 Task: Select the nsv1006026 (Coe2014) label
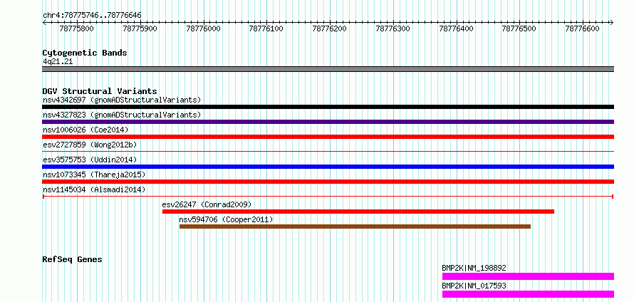tap(85, 130)
